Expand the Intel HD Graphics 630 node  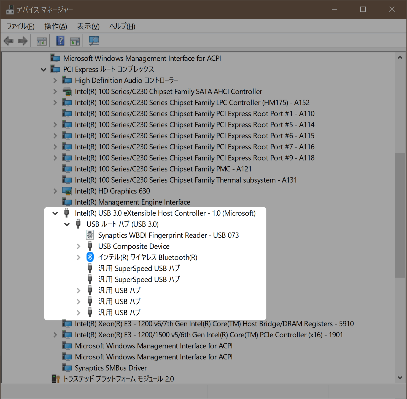[x=55, y=191]
